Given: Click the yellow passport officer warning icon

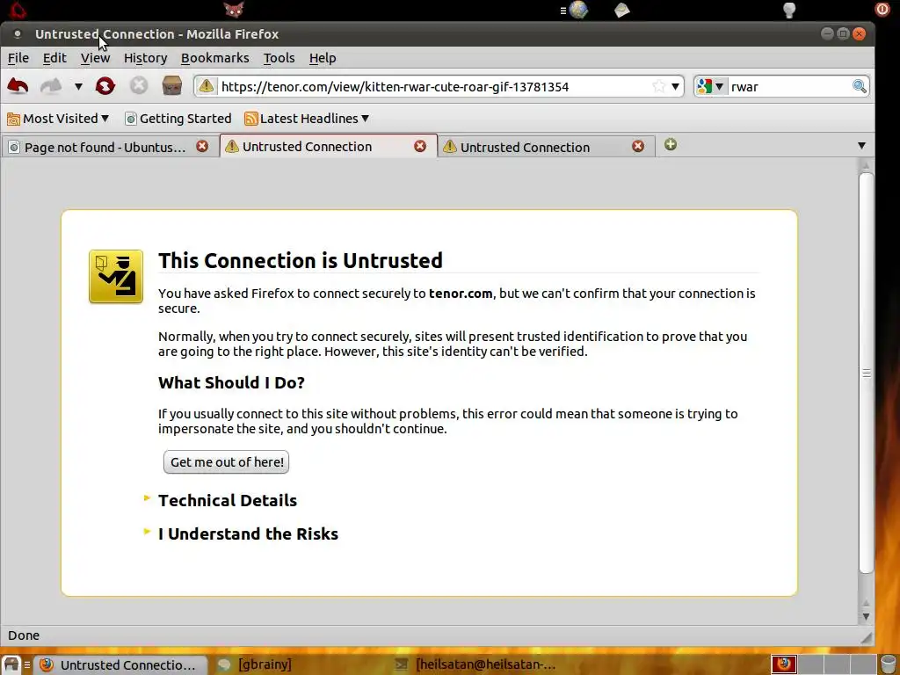Looking at the screenshot, I should (116, 277).
